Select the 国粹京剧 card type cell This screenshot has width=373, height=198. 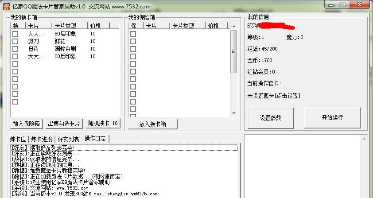point(65,49)
